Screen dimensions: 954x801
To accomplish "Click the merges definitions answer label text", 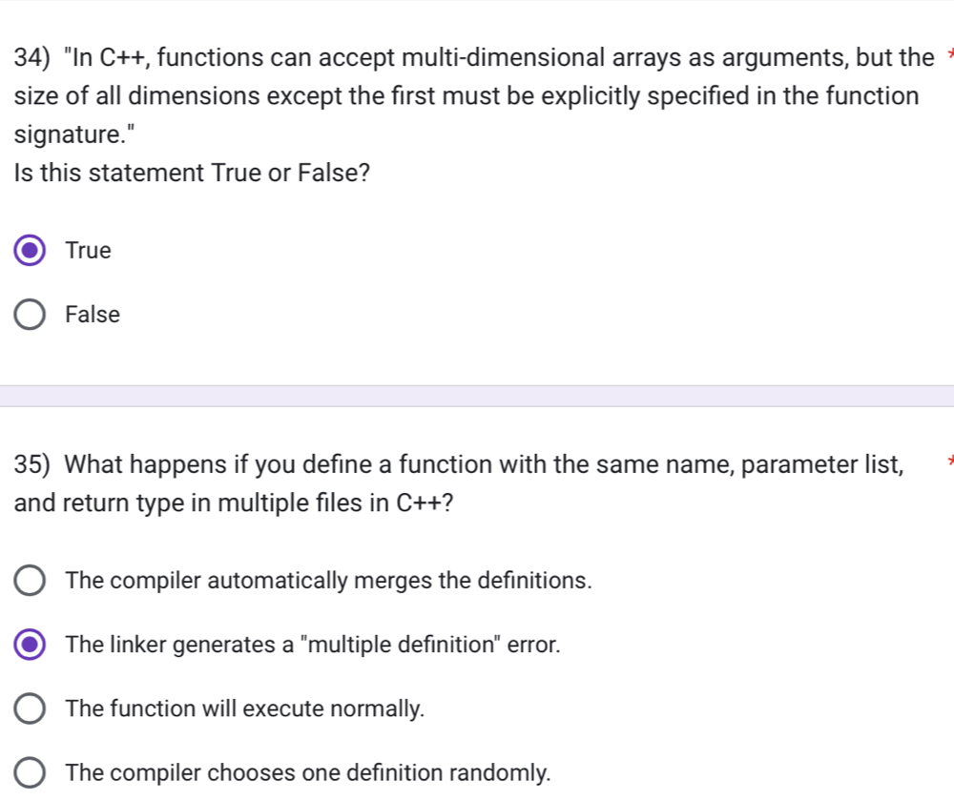I will pos(329,580).
